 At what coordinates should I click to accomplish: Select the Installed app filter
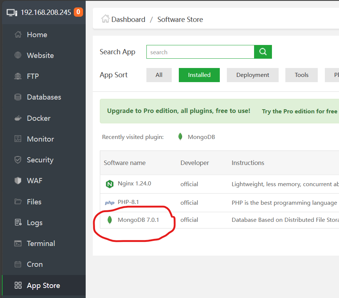tap(199, 75)
